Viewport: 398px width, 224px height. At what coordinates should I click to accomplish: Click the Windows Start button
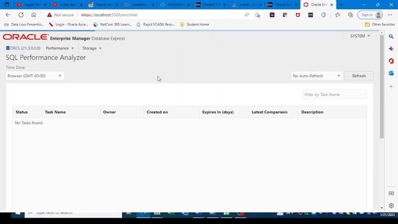[x=18, y=213]
